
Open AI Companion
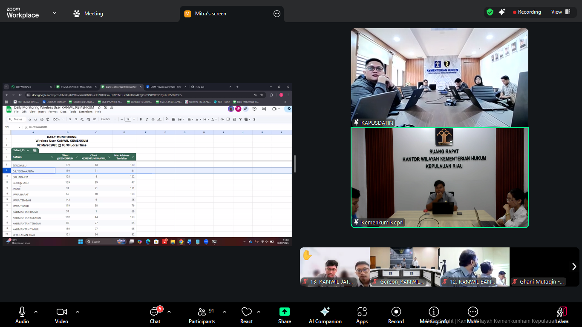pyautogui.click(x=325, y=315)
